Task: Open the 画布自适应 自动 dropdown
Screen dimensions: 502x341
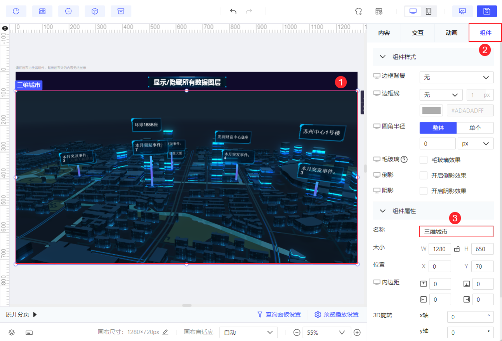Action: [248, 332]
